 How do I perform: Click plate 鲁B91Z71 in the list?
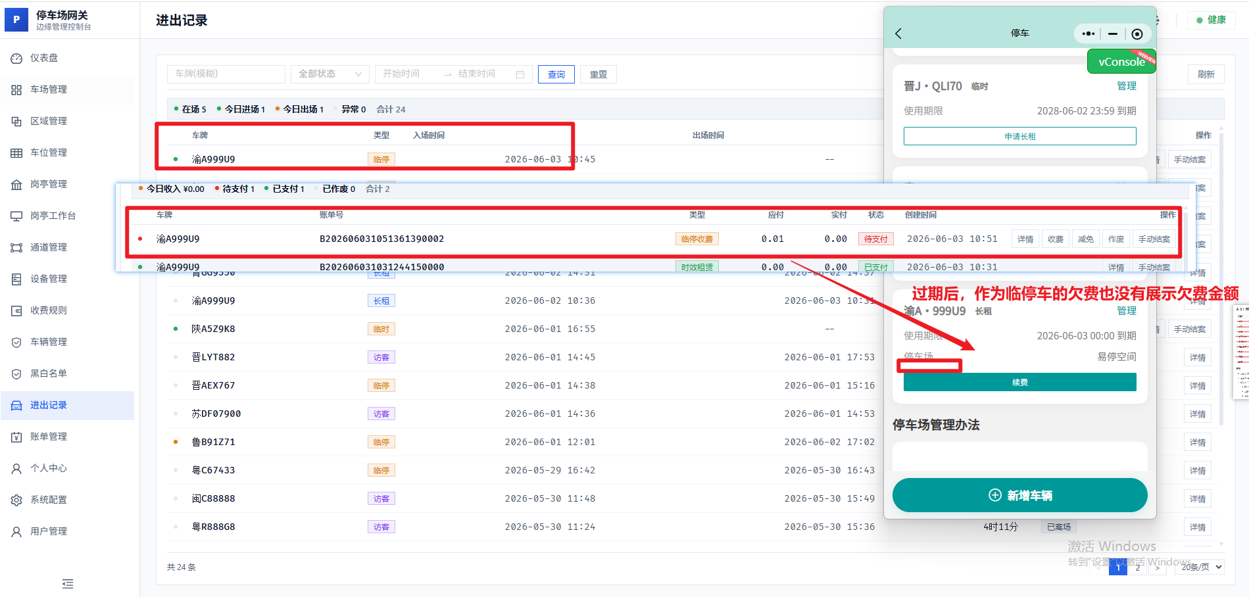pos(213,442)
